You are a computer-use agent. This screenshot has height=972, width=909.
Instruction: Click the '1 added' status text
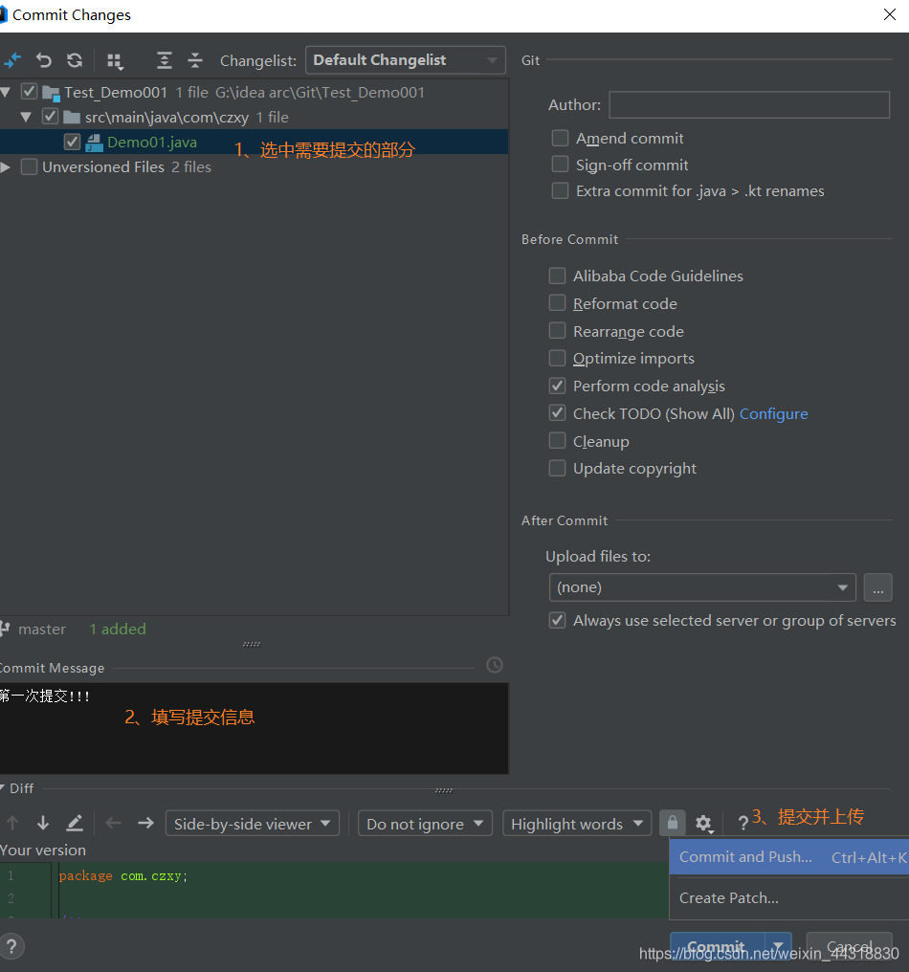point(118,630)
